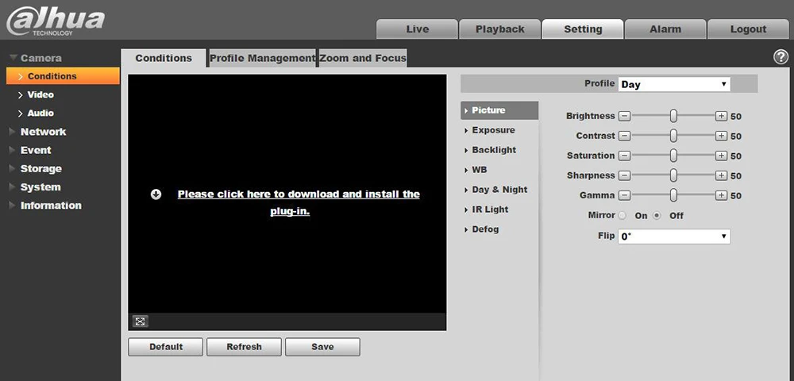Open the help question mark icon

point(781,57)
